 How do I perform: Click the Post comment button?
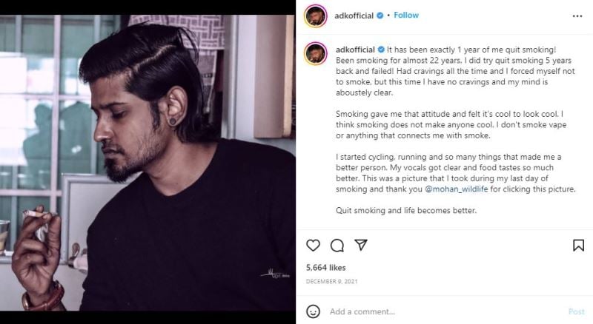(576, 311)
